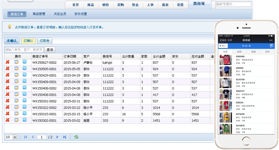Viewport: 279px width, 150px height.
Task: Open the 报表 menu
Action: (x=165, y=5)
